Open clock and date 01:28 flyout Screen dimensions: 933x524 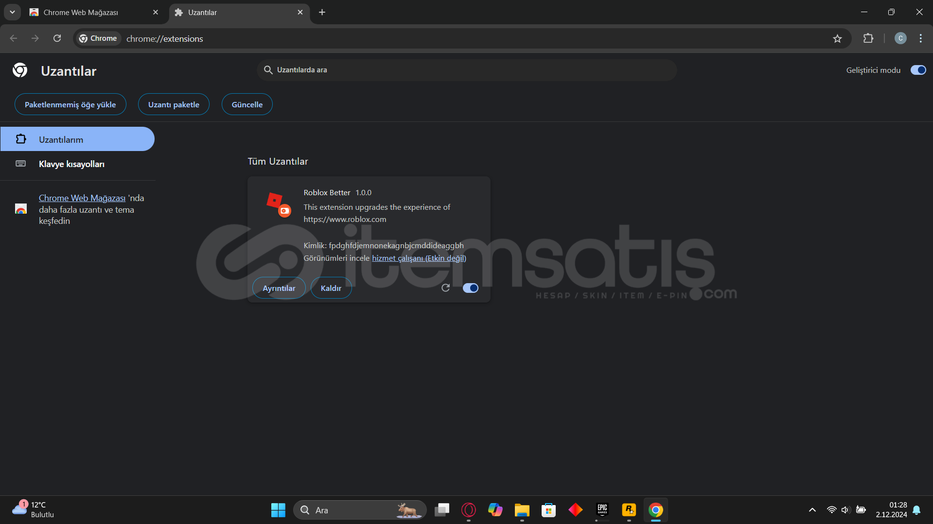pos(892,510)
